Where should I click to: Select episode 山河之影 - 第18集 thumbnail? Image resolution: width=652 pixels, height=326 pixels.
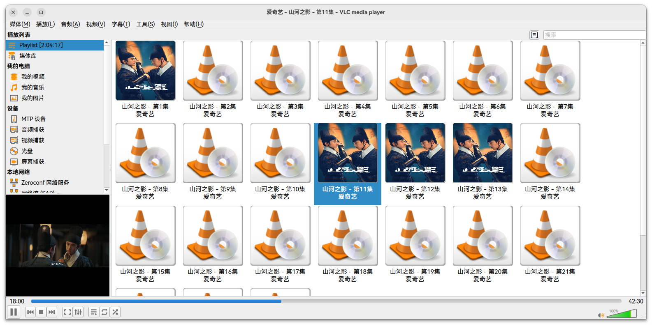click(348, 235)
